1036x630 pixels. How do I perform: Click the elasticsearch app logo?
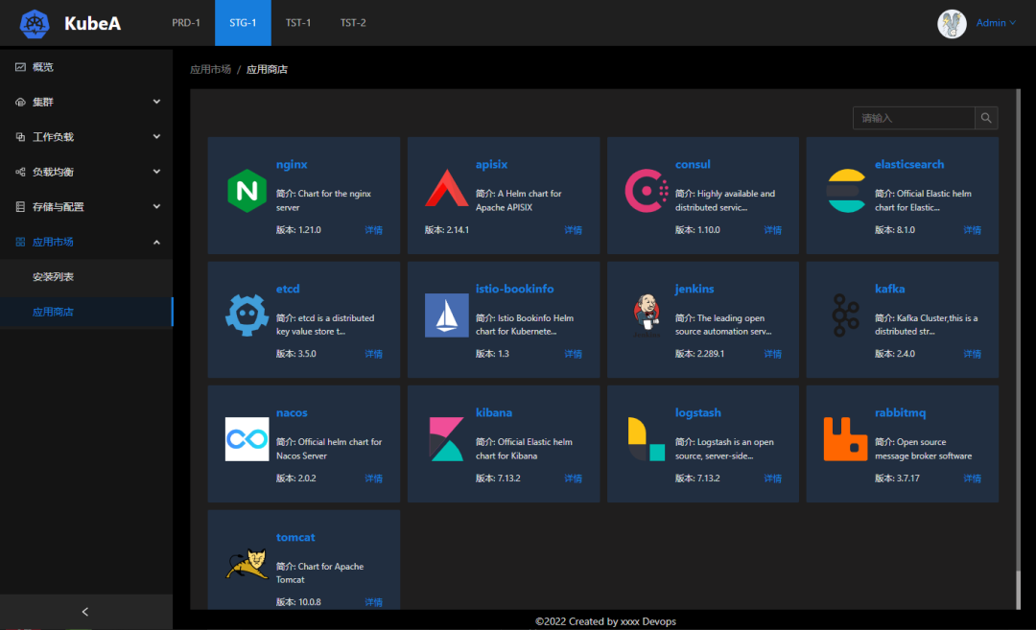[x=846, y=191]
